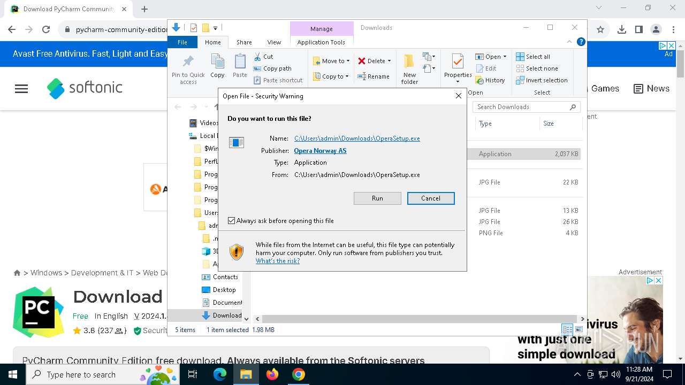Viewport: 685px width, 385px height.
Task: Click Search Downloads field
Action: [527, 107]
